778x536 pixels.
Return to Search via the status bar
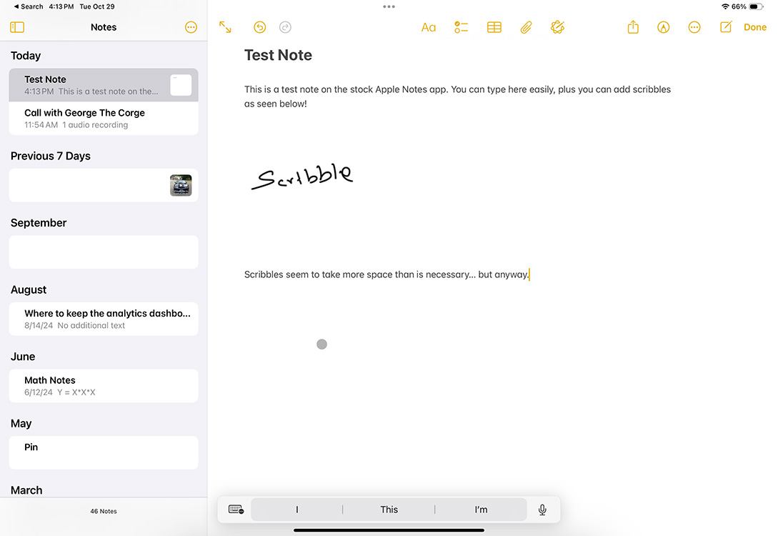(x=27, y=6)
